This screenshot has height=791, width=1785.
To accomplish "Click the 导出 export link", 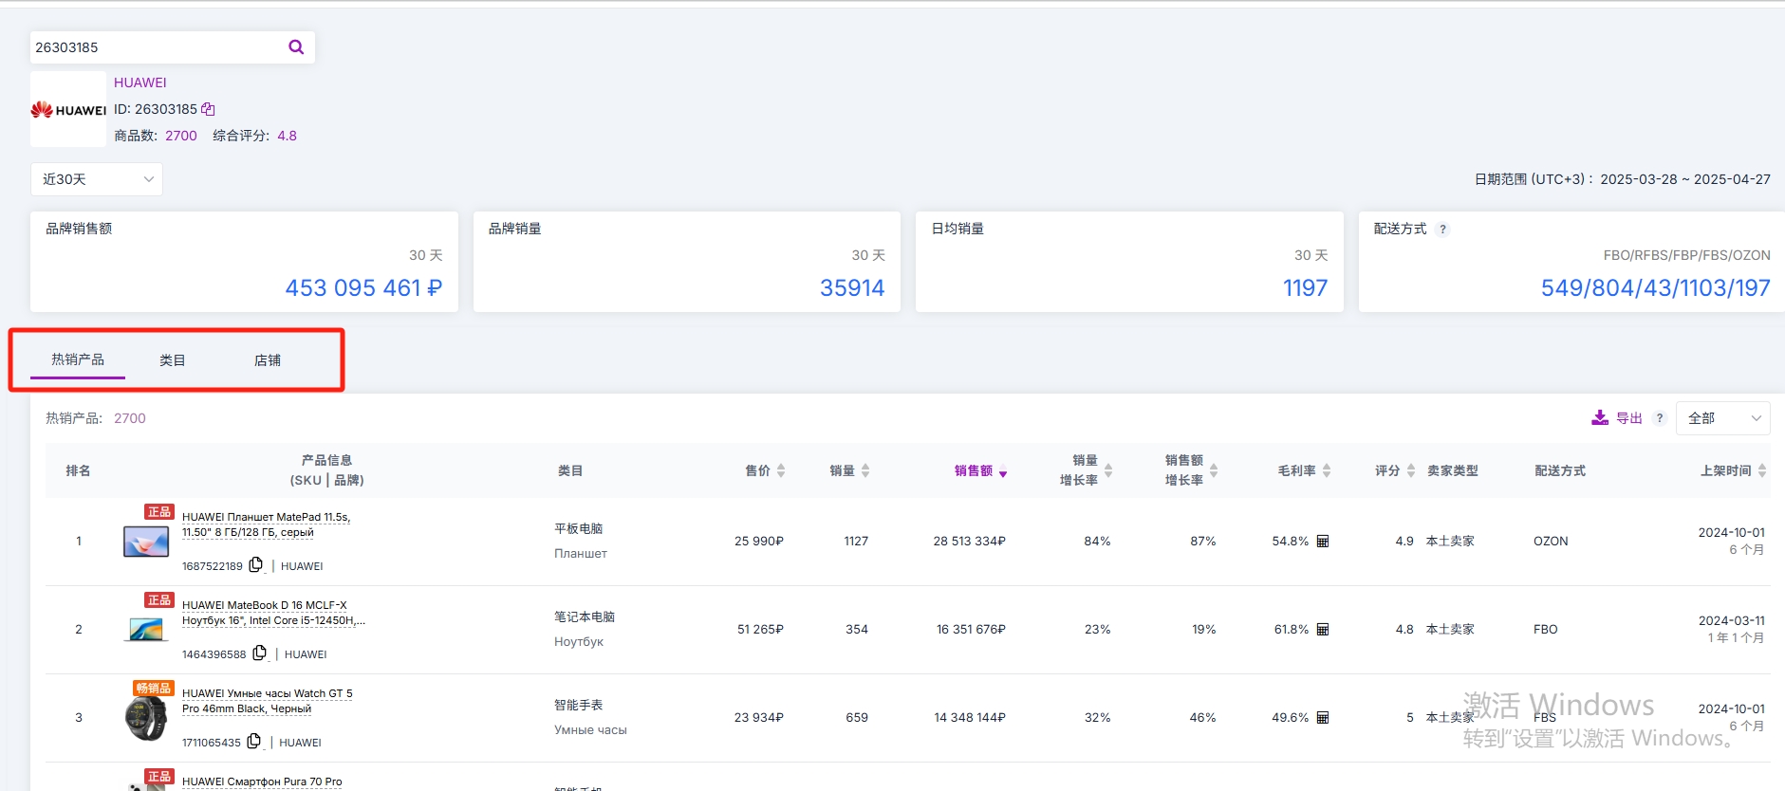I will point(1629,418).
